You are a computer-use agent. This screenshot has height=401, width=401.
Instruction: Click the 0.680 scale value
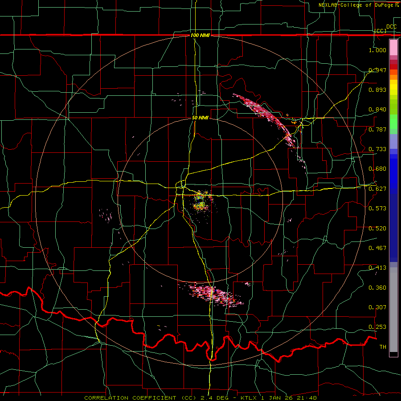point(377,169)
